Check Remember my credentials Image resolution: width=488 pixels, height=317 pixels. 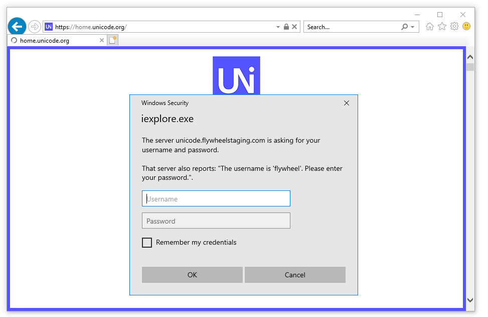click(x=147, y=243)
